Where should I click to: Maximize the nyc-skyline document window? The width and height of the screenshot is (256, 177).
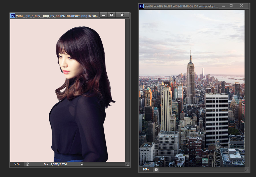(x=231, y=6)
